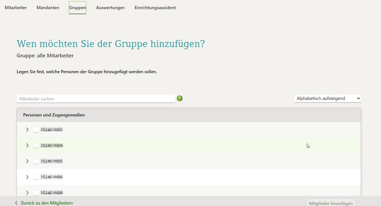Go to the Auswertungen tab
Viewport: 381px width, 206px height.
coord(110,8)
